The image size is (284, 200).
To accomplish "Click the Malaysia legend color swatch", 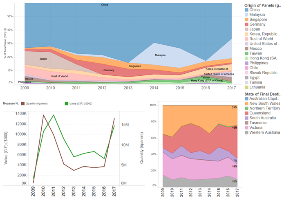I will [246, 15].
